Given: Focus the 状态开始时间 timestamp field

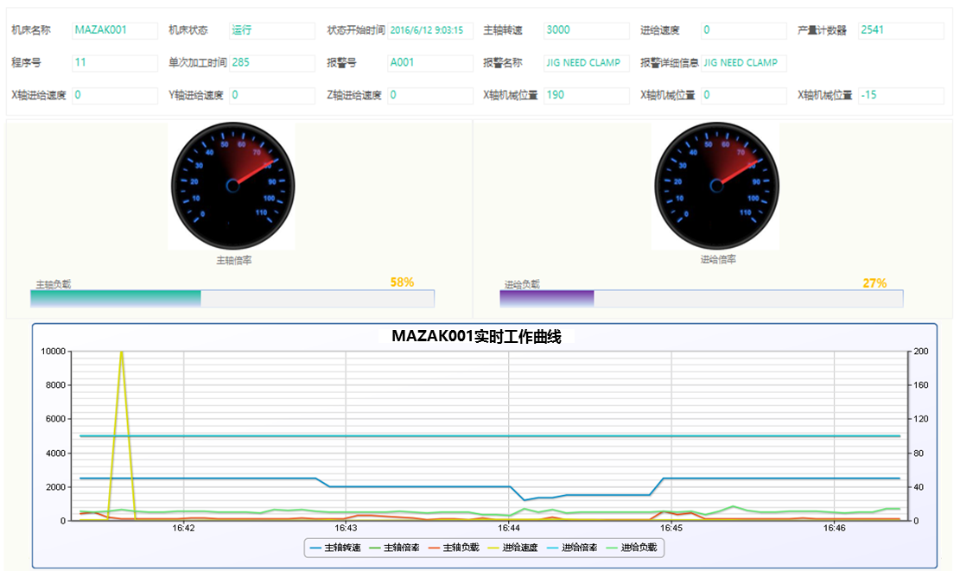Looking at the screenshot, I should pos(429,30).
